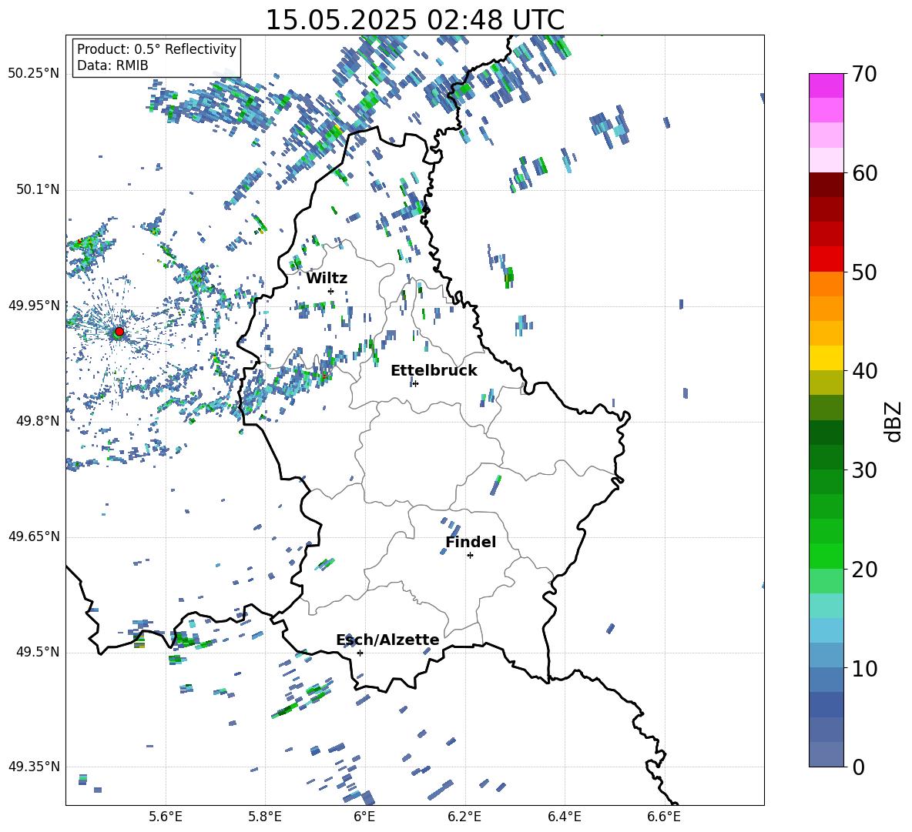The image size is (912, 832).
Task: Click the 6.6°E longitude label
Action: 664,817
